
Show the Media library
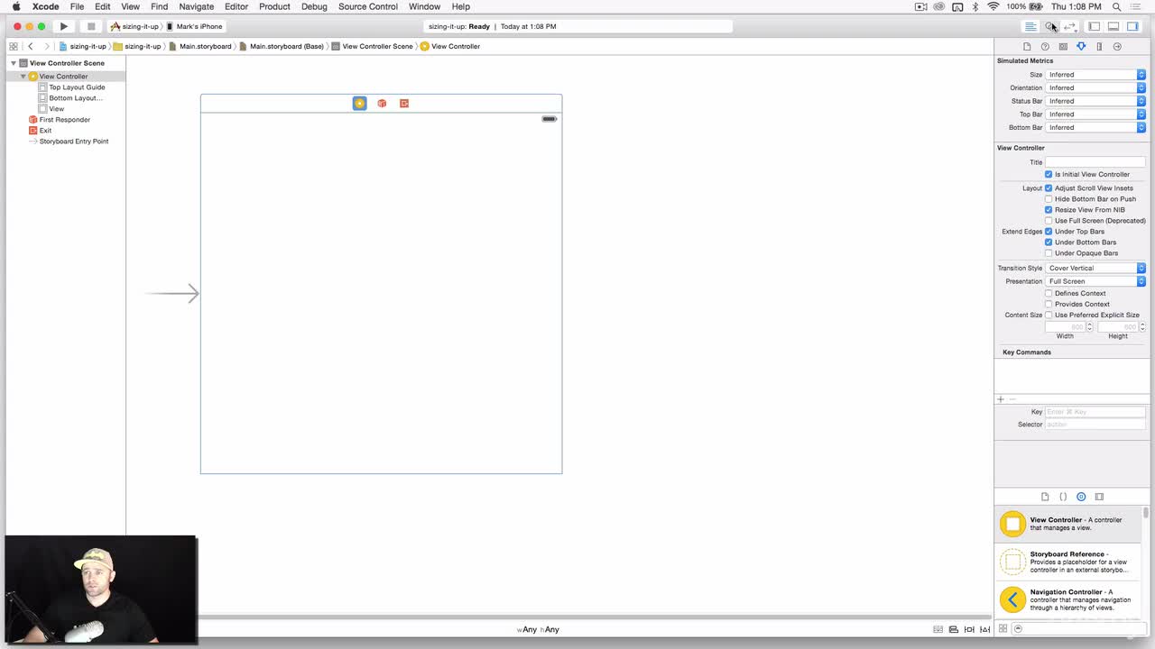coord(1099,497)
